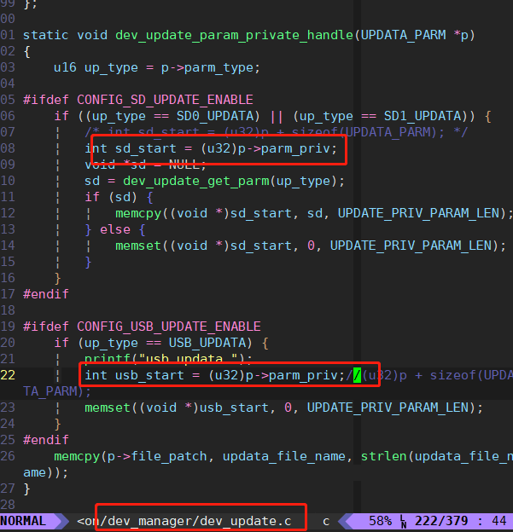This screenshot has height=532, width=513.
Task: Click the dev_update.c file path in statusline
Action: pos(184,521)
